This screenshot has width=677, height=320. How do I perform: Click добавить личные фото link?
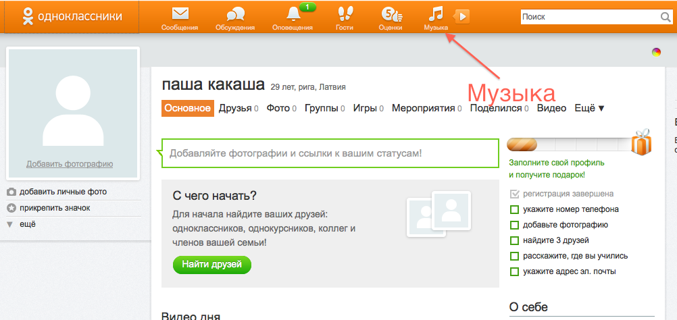(63, 192)
